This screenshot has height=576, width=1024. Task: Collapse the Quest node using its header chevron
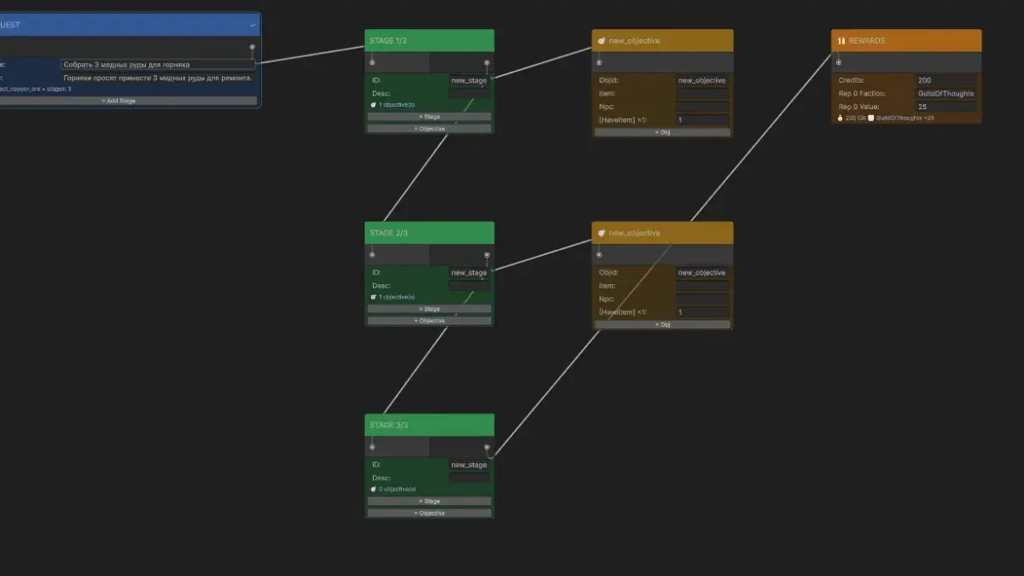point(253,25)
